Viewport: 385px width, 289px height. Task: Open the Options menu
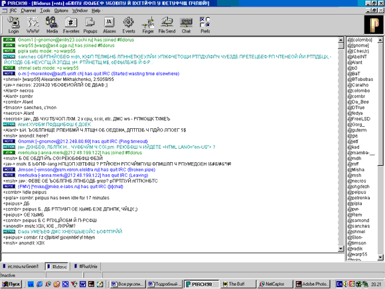click(x=61, y=11)
